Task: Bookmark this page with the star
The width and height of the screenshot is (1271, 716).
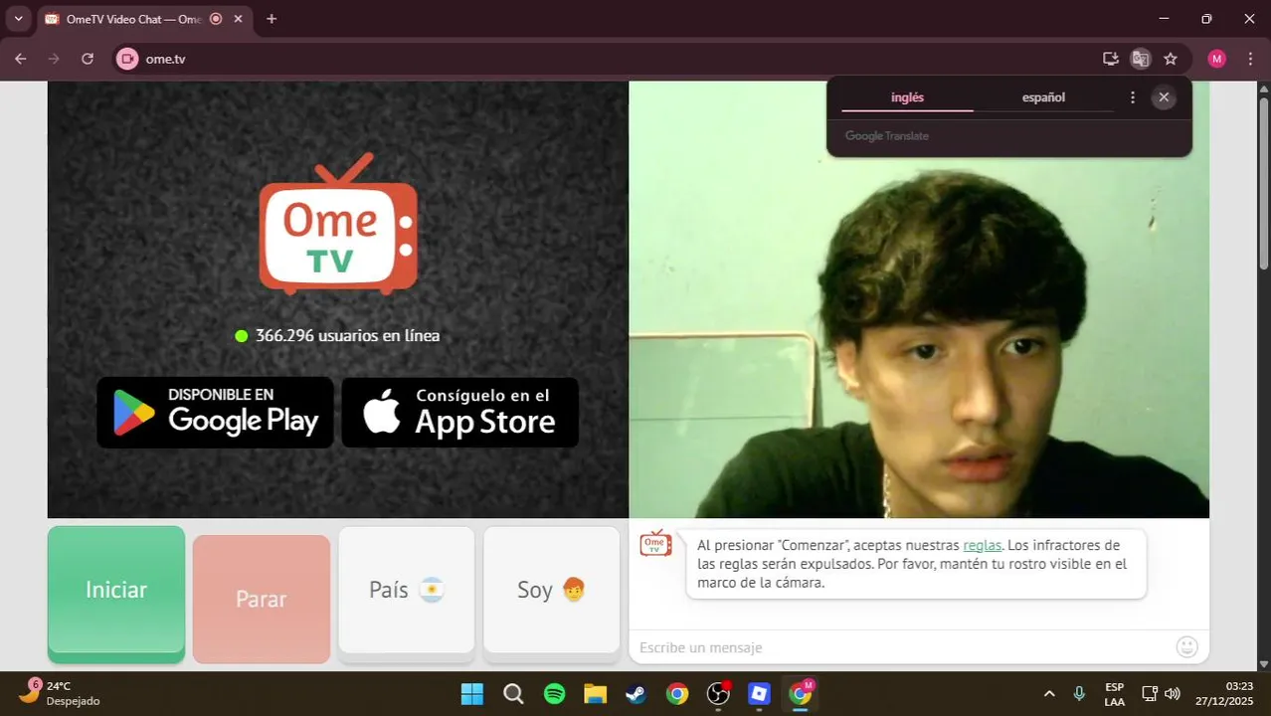Action: (x=1171, y=59)
